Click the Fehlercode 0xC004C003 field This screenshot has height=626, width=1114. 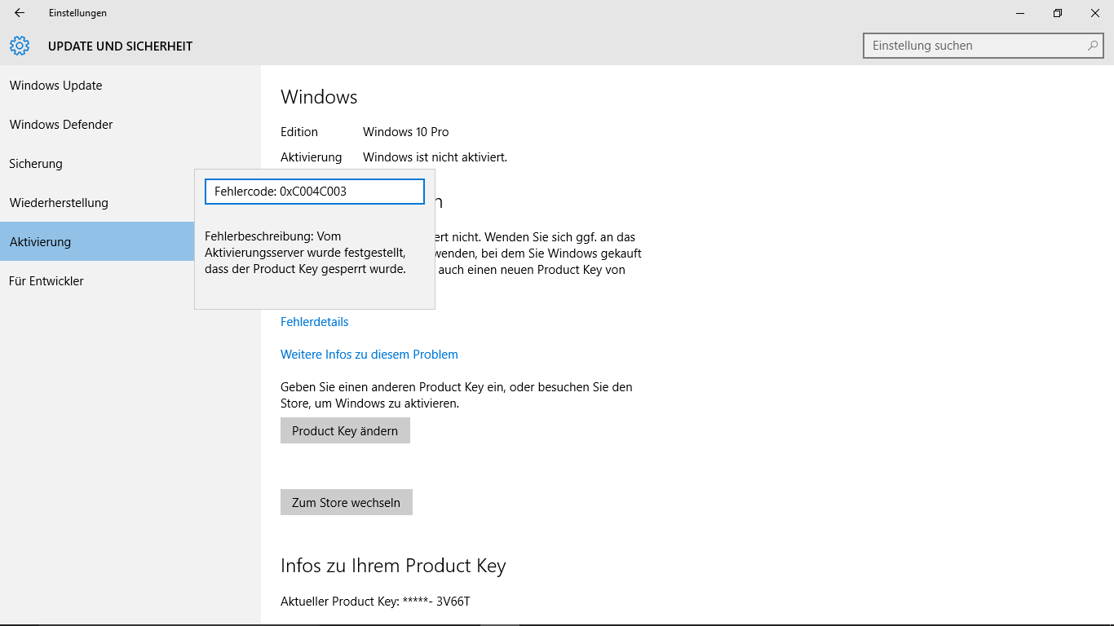coord(315,192)
